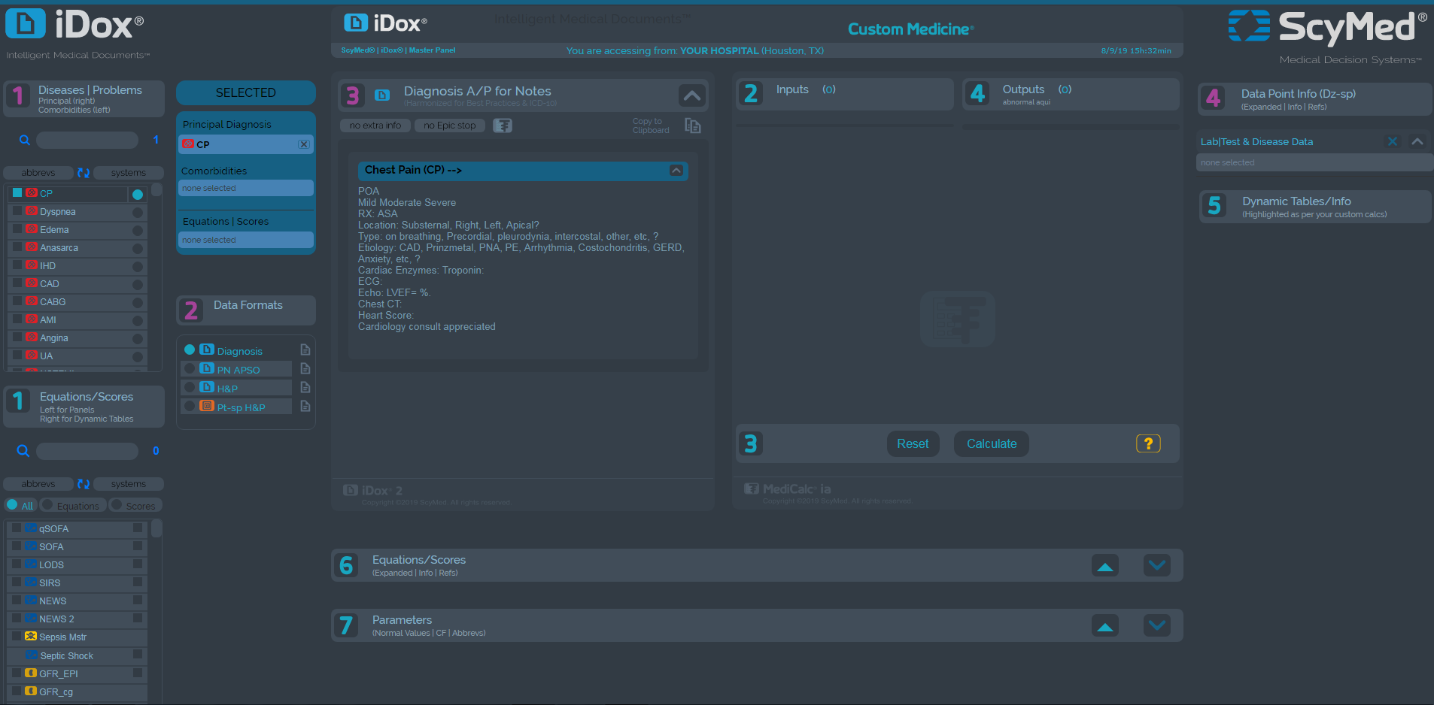The width and height of the screenshot is (1434, 705).
Task: Click the Outputs panel tab
Action: click(1071, 94)
